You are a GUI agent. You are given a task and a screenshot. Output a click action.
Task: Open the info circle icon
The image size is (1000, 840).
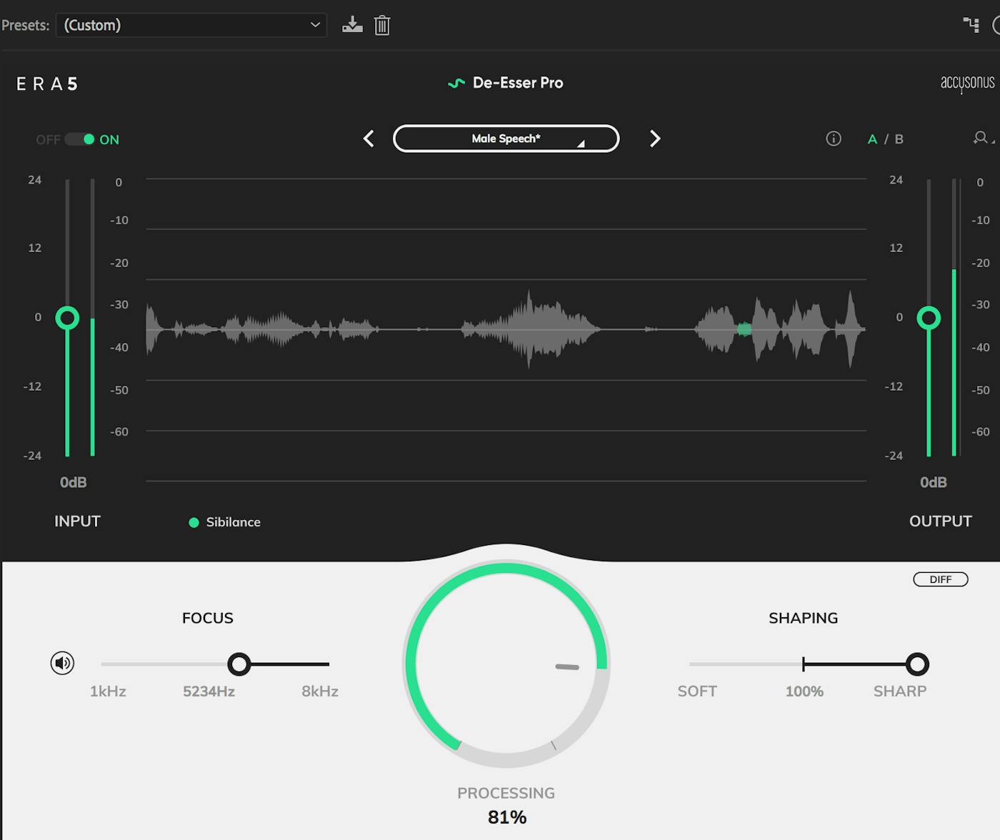[x=834, y=139]
